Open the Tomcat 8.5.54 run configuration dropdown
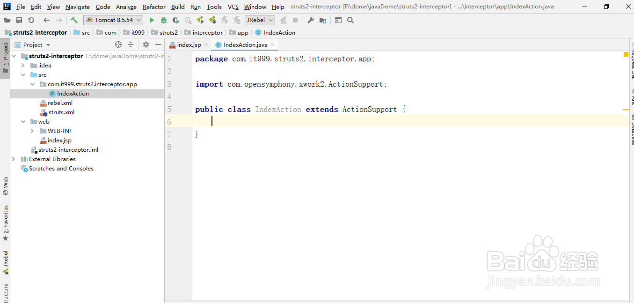Image resolution: width=634 pixels, height=303 pixels. point(113,20)
